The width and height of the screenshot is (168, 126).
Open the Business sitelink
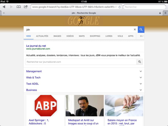(x=31, y=90)
